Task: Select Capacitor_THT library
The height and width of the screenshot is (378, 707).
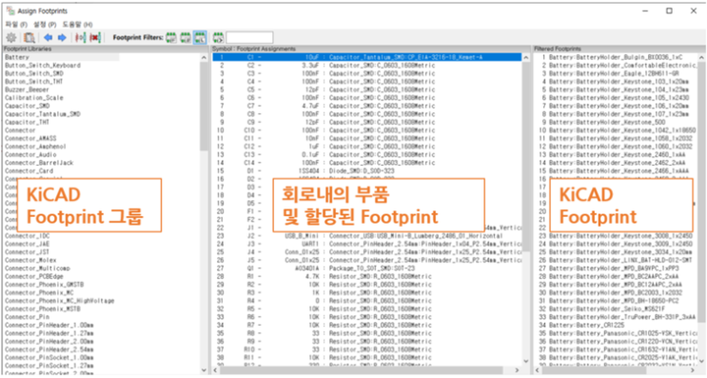Action: coord(28,122)
